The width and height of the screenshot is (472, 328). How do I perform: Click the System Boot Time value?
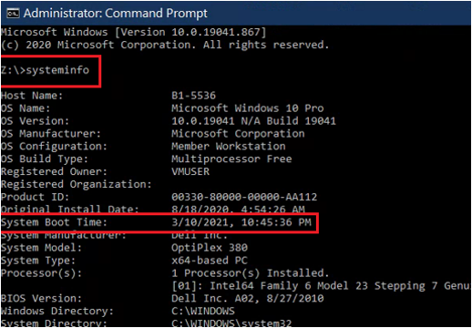[241, 222]
